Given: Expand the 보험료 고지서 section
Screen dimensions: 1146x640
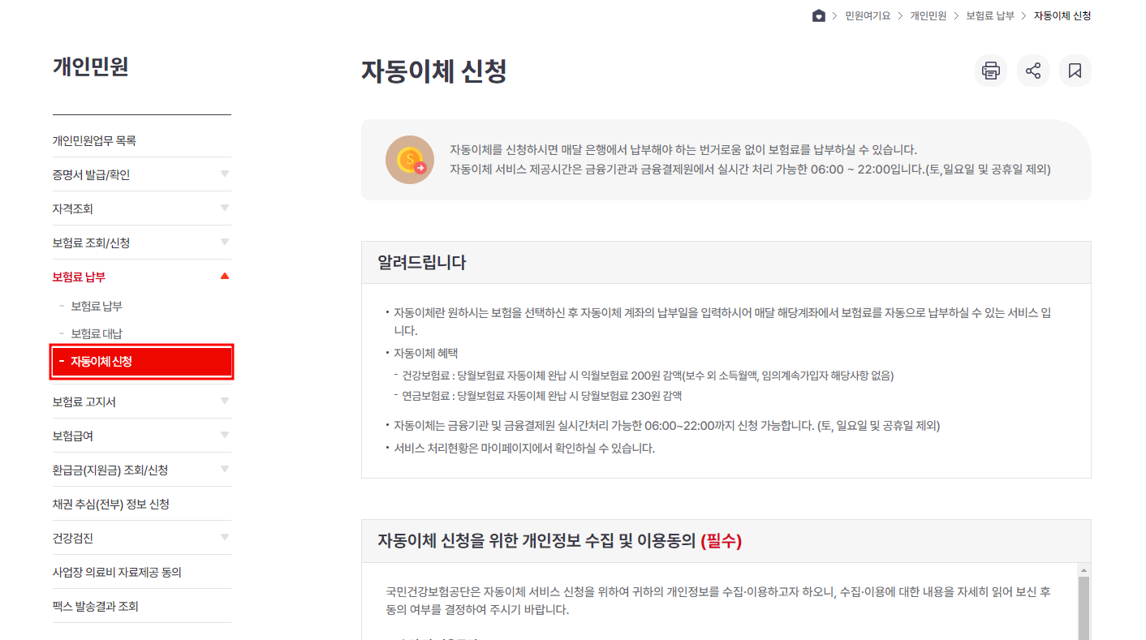Looking at the screenshot, I should coord(225,401).
